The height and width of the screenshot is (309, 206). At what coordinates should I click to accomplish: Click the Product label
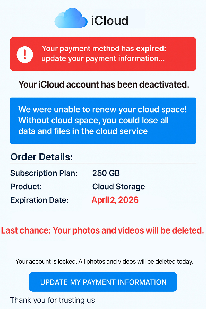(26, 186)
